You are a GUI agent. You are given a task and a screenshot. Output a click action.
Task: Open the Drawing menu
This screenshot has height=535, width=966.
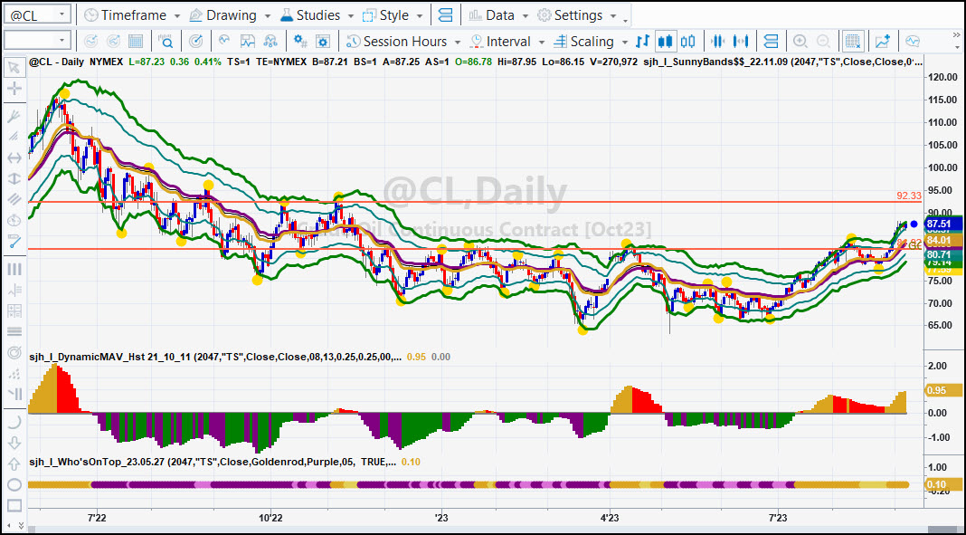point(223,14)
